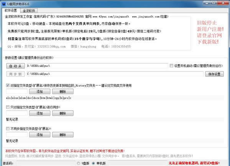Click the U盘同步助手 app icon in title bar
Image resolution: width=230 pixels, height=166 pixels.
[x=3, y=3]
